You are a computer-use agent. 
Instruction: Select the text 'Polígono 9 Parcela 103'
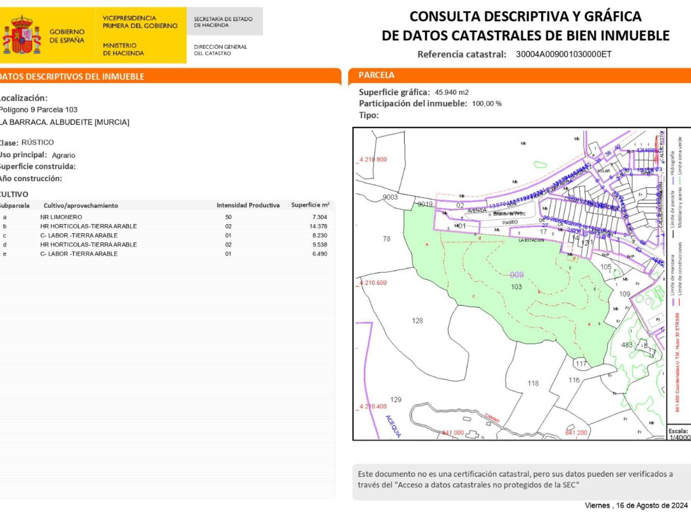pyautogui.click(x=39, y=110)
